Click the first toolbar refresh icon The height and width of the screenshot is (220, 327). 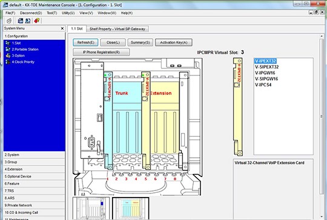pos(9,21)
